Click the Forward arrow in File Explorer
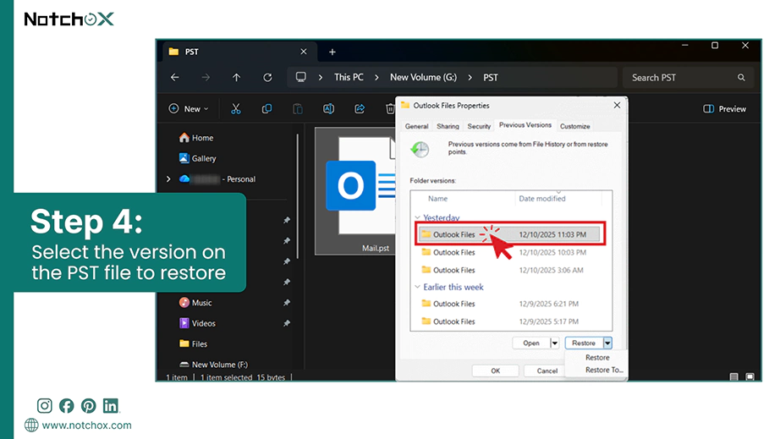780x439 pixels. point(206,78)
